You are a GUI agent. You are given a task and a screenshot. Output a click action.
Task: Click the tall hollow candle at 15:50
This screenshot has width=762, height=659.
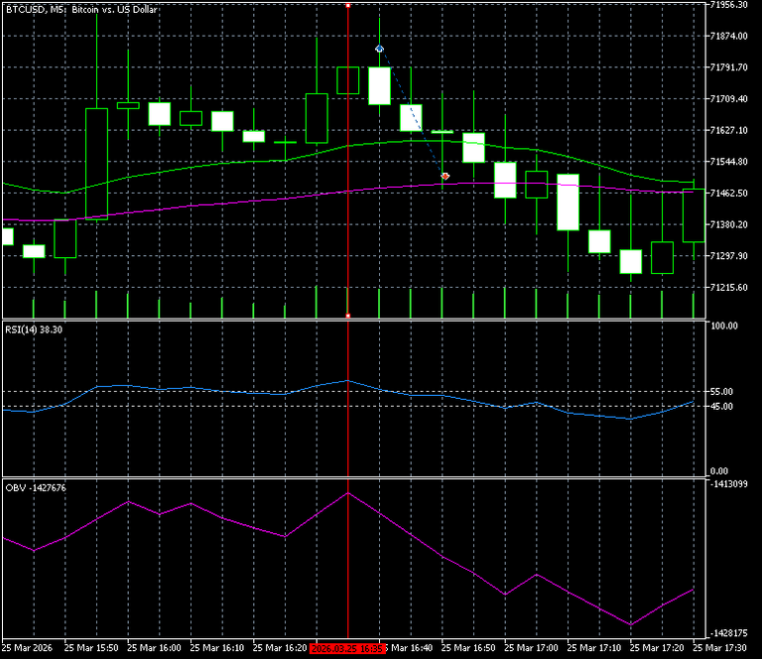(x=96, y=165)
